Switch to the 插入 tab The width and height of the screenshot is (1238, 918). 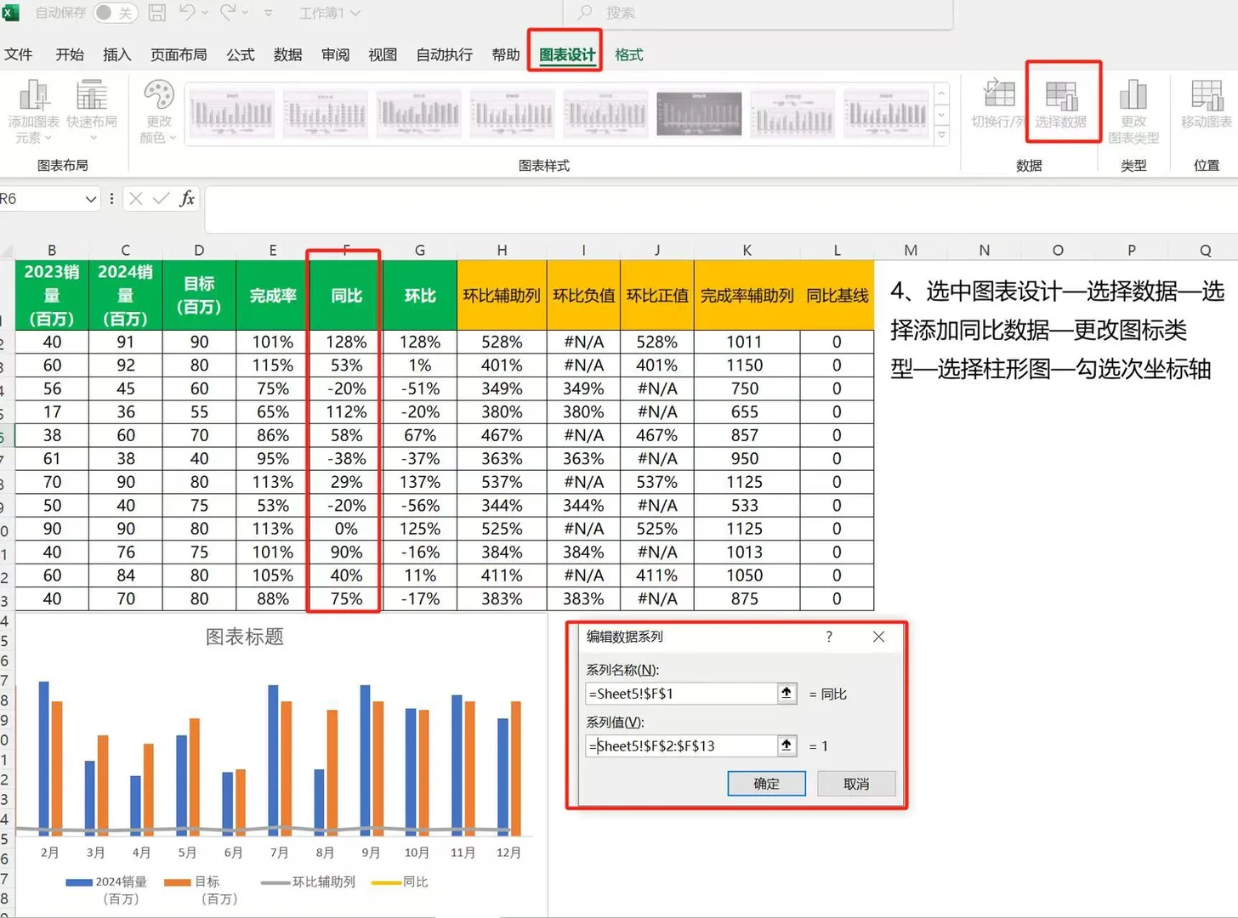(117, 54)
